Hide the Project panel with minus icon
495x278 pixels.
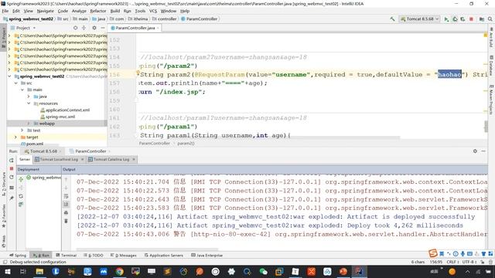103,28
